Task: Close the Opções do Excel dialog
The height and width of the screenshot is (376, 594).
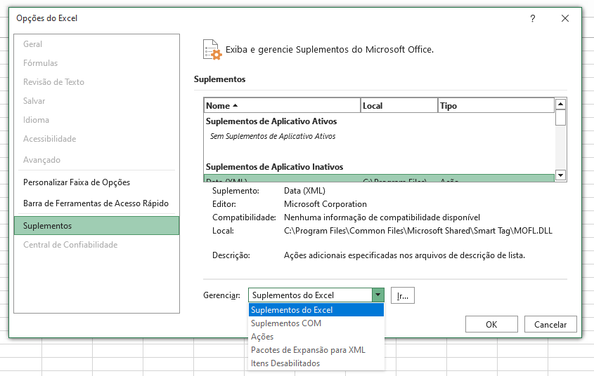Action: [x=565, y=18]
